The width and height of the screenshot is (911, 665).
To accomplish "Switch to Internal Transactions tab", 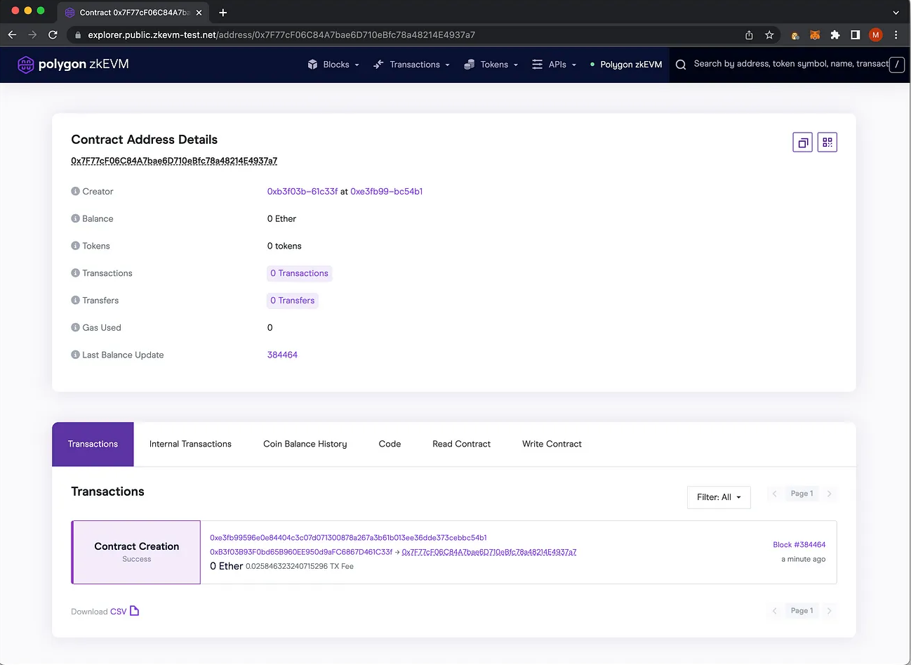I will 190,444.
